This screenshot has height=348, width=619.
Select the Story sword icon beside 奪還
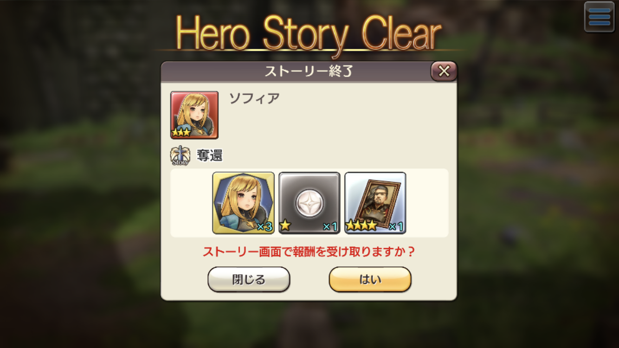[180, 156]
